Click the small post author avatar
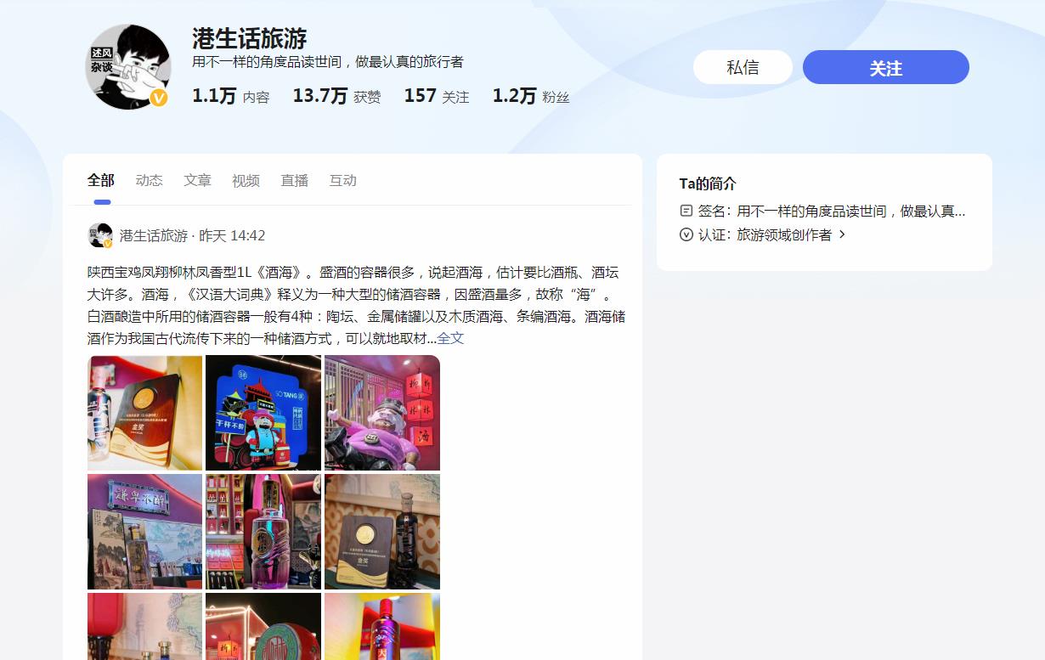 100,235
